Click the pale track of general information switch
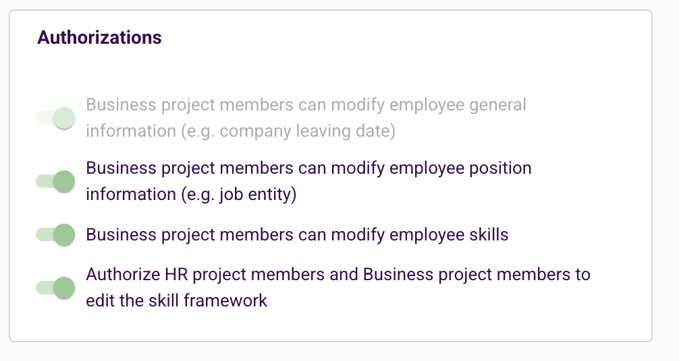The image size is (679, 361). (x=44, y=118)
